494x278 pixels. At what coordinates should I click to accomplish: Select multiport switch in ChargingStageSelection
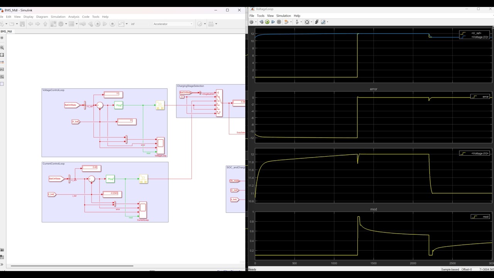[219, 103]
